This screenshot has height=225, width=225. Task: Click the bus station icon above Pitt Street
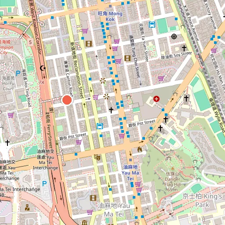tap(100, 126)
